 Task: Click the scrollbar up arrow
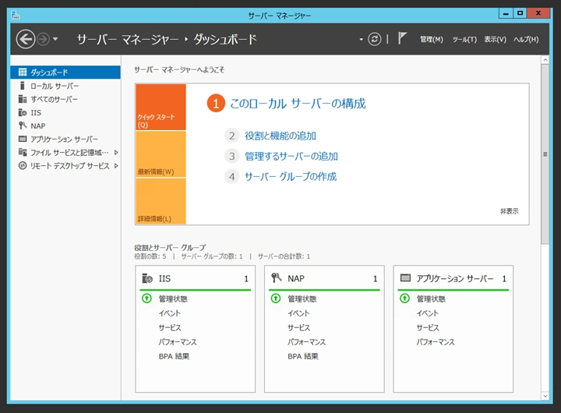point(545,60)
